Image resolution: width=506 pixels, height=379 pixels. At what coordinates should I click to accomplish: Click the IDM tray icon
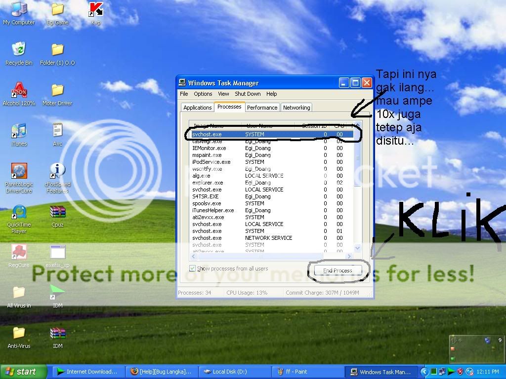tap(452, 372)
